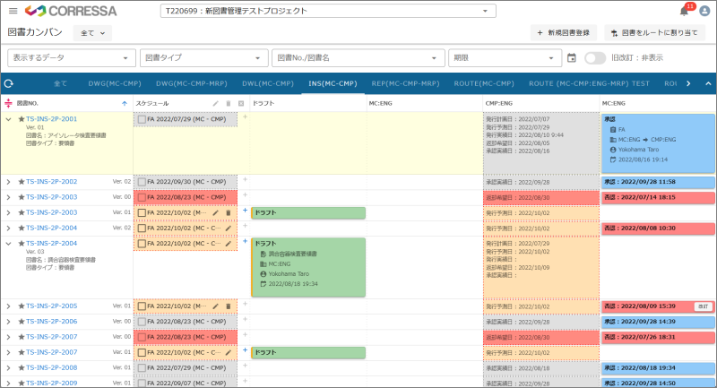Open the expanded ドラフト card for TS-INS-2P-2004
This screenshot has height=388, width=717.
click(308, 267)
